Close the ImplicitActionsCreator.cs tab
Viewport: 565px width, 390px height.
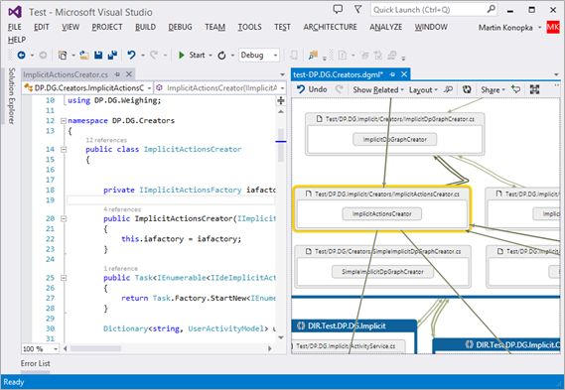coord(129,74)
